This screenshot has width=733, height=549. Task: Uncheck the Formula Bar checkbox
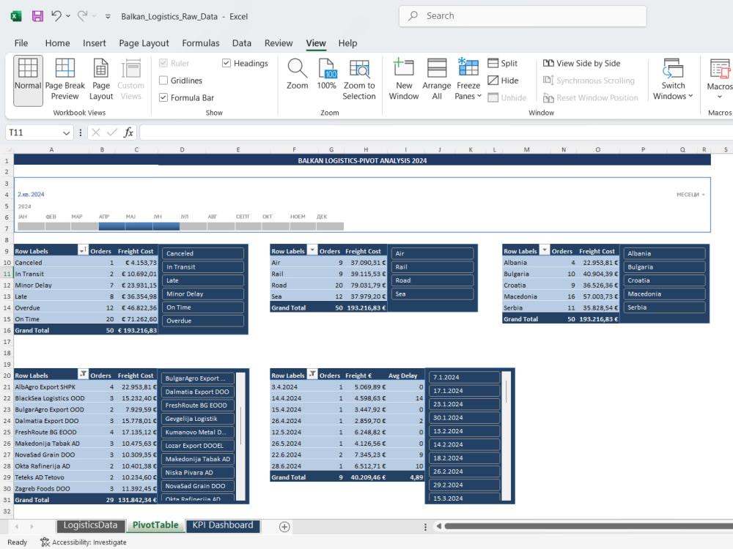click(x=163, y=97)
